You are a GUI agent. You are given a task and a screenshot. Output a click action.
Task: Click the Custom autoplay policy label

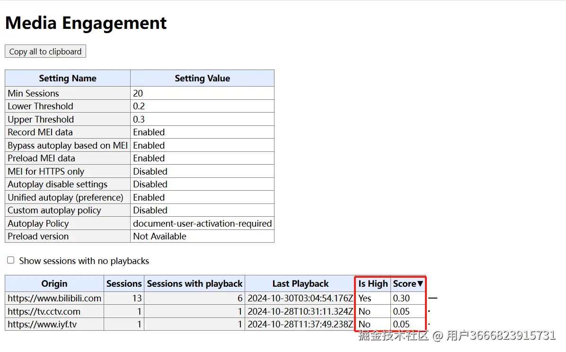point(68,210)
